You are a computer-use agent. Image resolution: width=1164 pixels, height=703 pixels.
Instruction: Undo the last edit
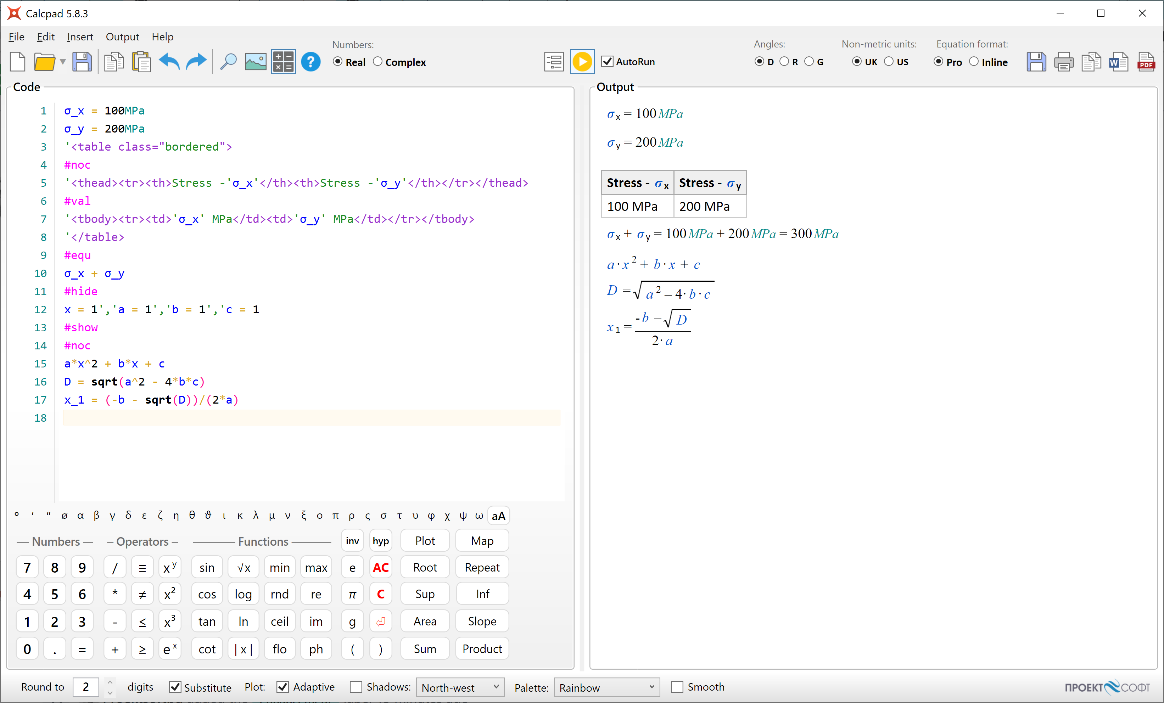pos(169,61)
